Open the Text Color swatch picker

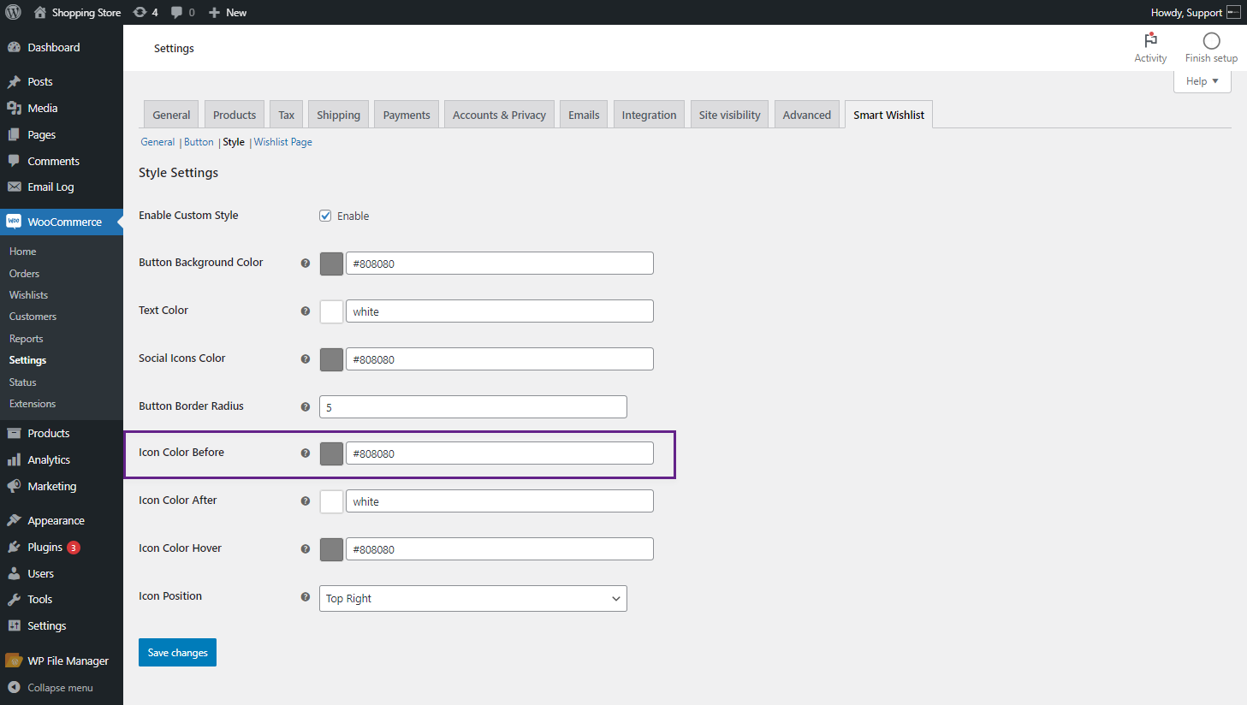click(x=331, y=311)
